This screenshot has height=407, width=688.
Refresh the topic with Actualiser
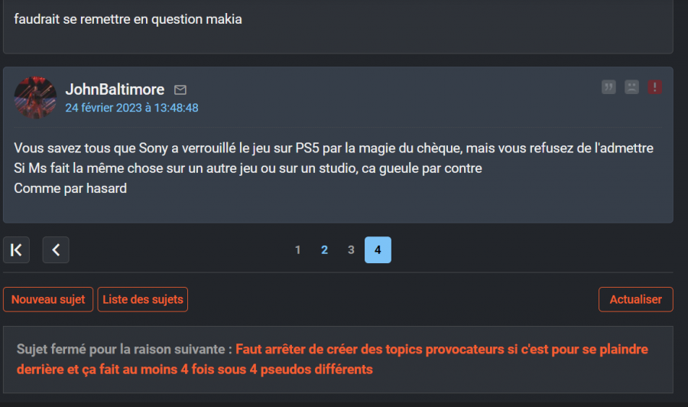[x=635, y=299]
